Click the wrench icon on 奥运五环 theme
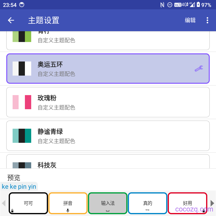The image size is (216, 216). pos(199,69)
